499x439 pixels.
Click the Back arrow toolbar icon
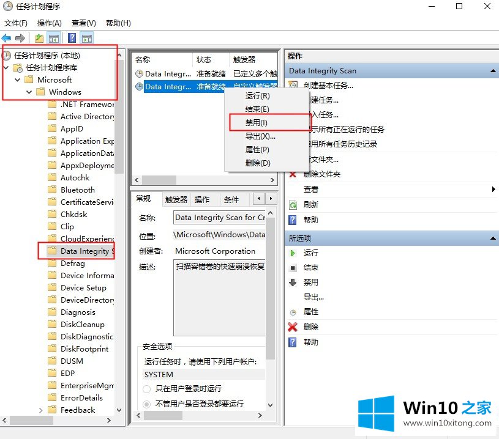point(6,38)
